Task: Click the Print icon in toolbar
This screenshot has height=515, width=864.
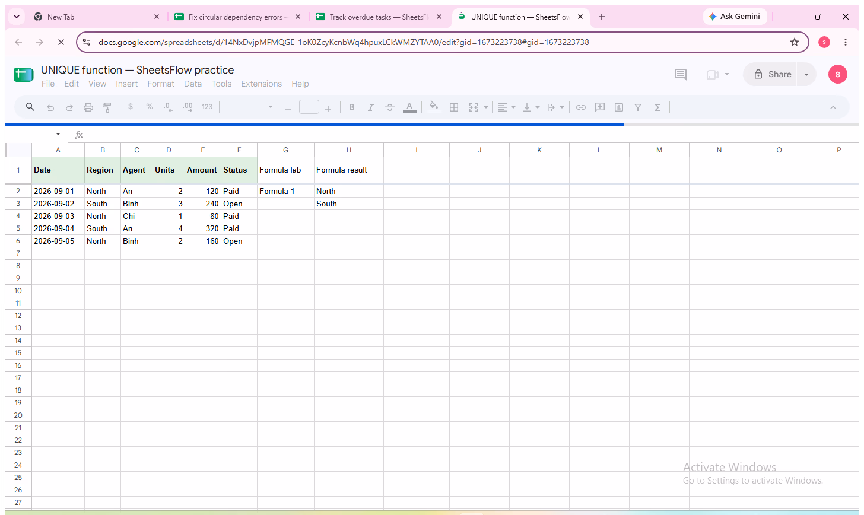Action: coord(88,107)
